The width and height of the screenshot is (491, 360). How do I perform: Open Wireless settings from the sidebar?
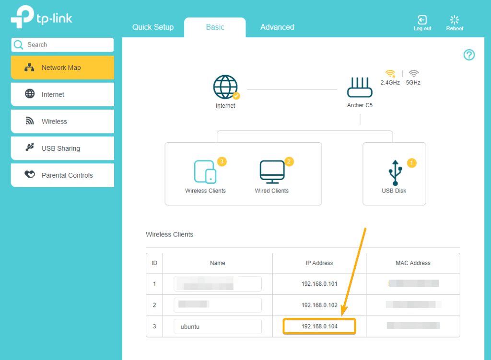tap(62, 121)
